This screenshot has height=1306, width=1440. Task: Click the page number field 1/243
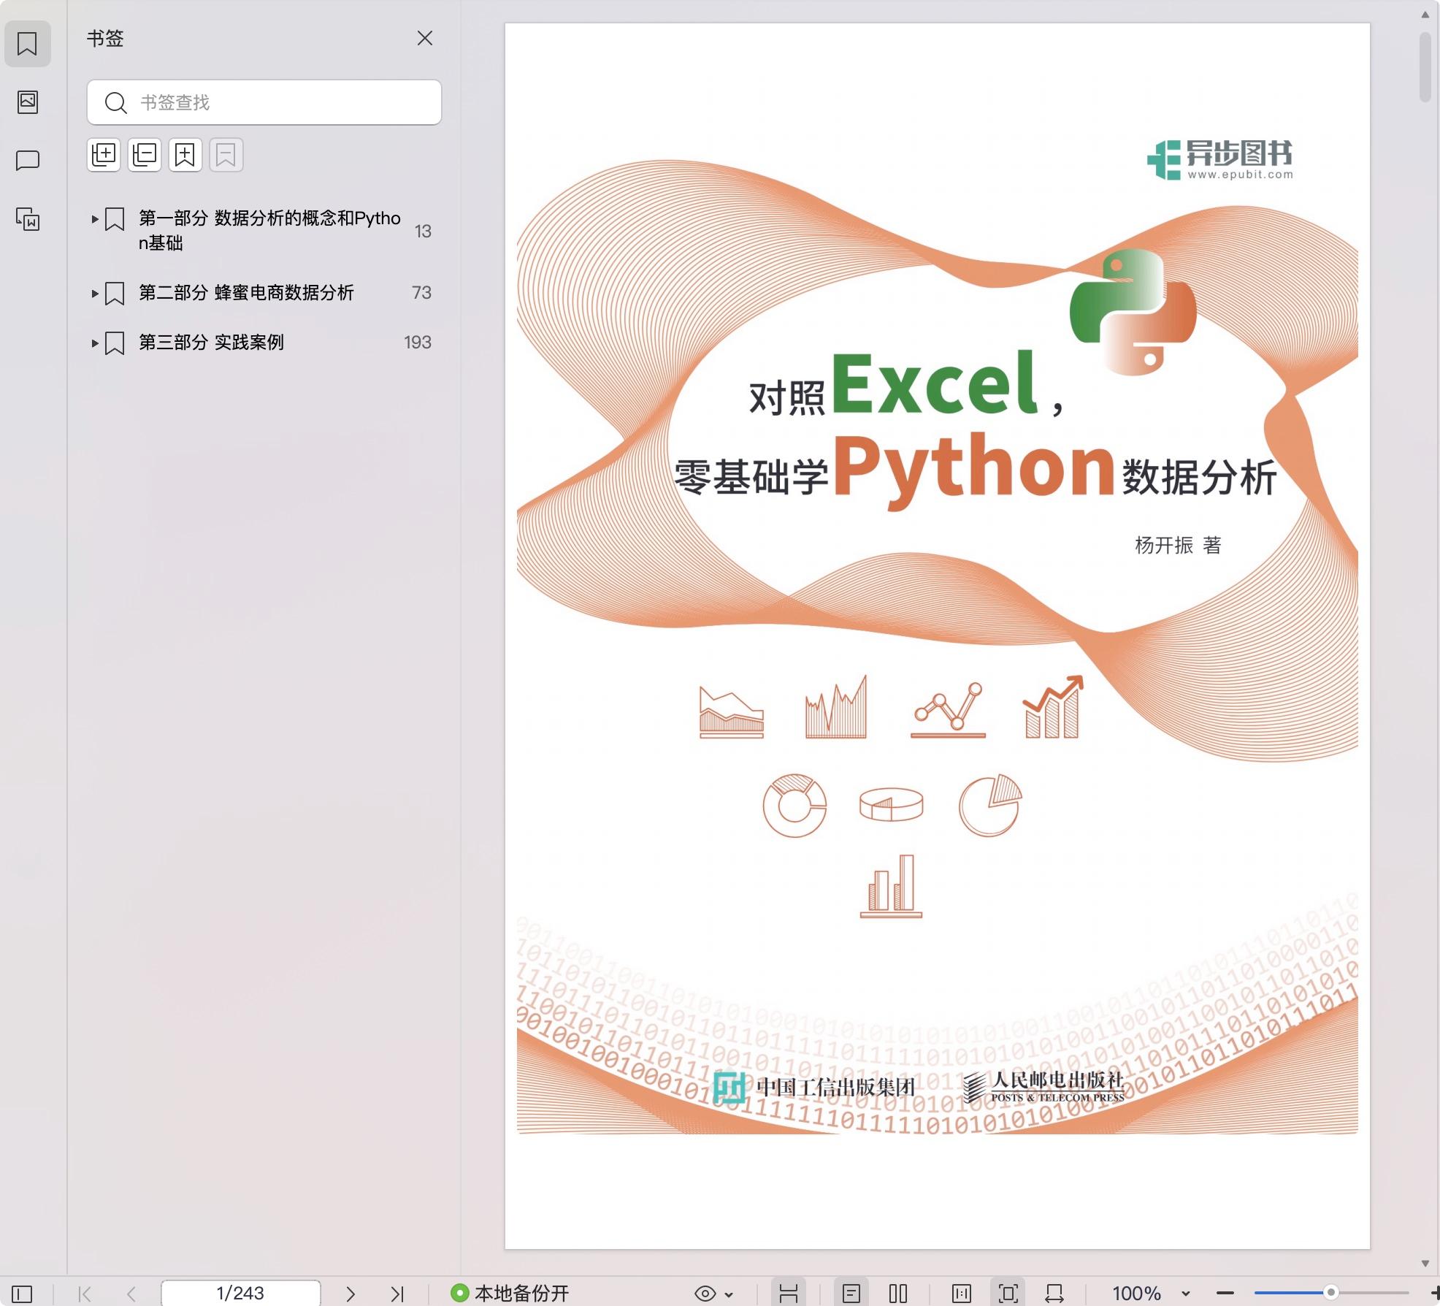[x=240, y=1294]
